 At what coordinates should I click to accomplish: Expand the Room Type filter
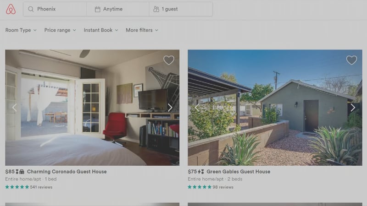(21, 30)
